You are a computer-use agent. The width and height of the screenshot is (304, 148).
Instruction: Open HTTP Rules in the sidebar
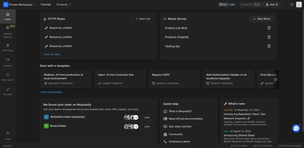(x=8, y=48)
